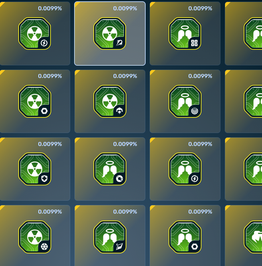Click 0.0099% label on hexagon-ball radiation card
This screenshot has height=266, width=262.
pyautogui.click(x=50, y=212)
